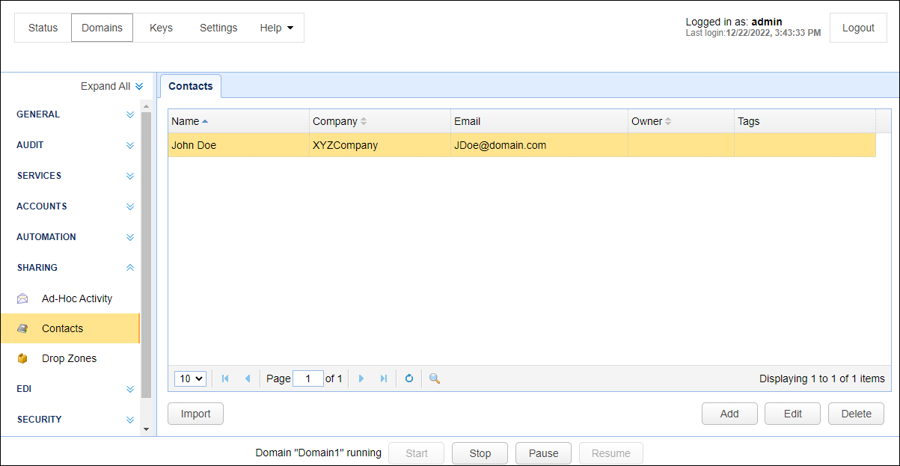This screenshot has width=900, height=466.
Task: Expand the ACCOUNTS section
Action: [130, 206]
